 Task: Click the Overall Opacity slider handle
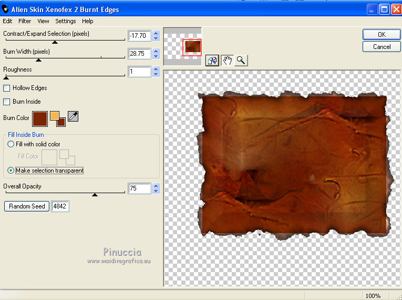click(x=95, y=195)
